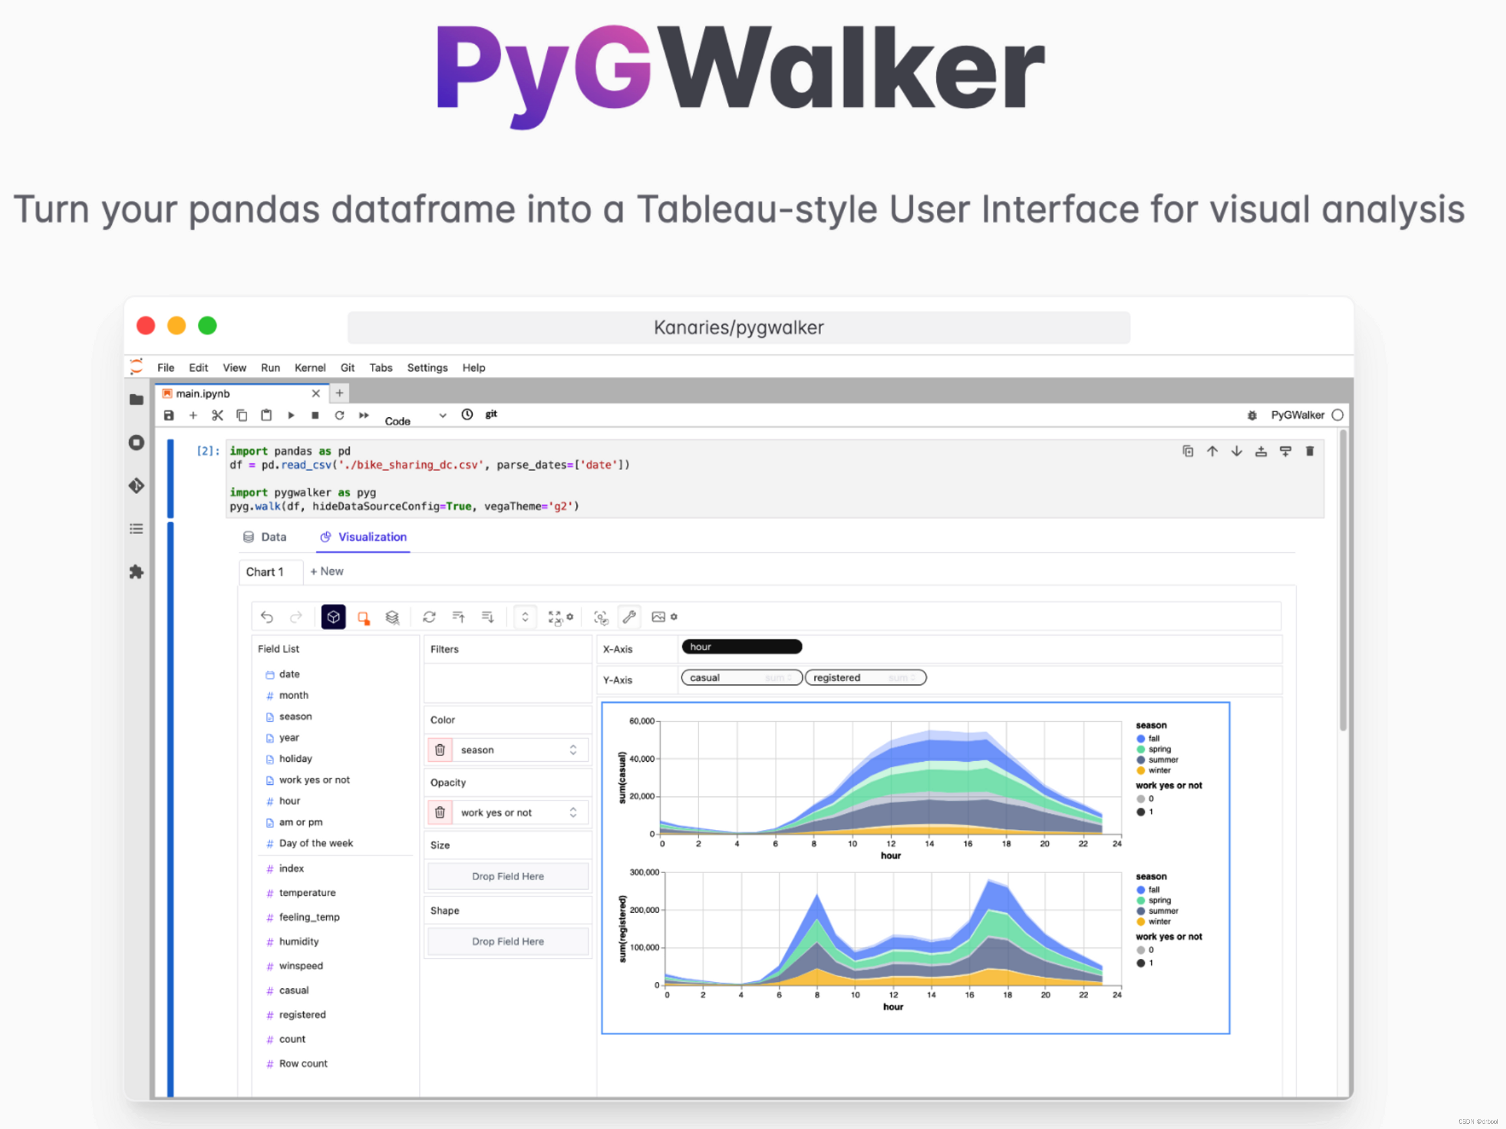Open the Settings menu

coord(427,368)
